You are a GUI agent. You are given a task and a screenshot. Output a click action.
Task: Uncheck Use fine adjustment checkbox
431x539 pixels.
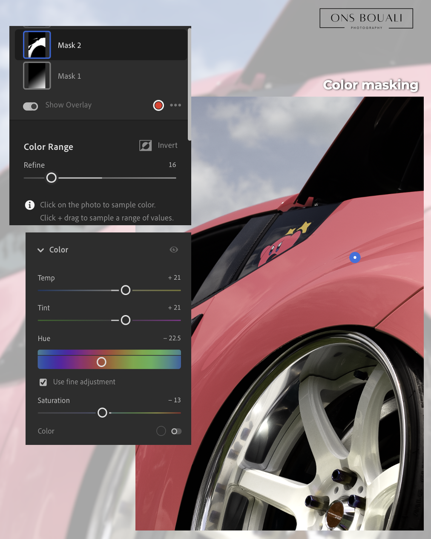coord(43,382)
